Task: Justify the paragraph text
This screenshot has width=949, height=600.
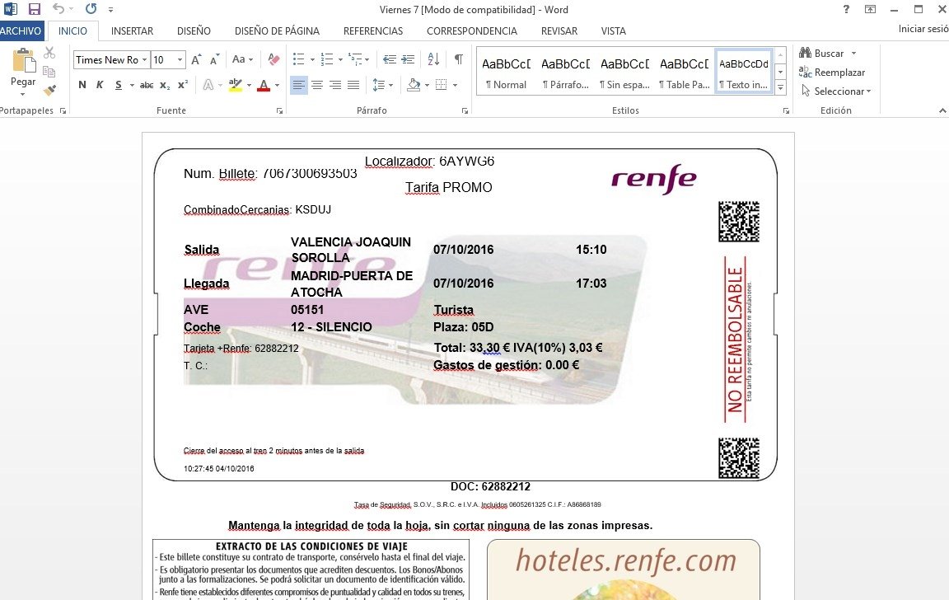Action: click(353, 85)
